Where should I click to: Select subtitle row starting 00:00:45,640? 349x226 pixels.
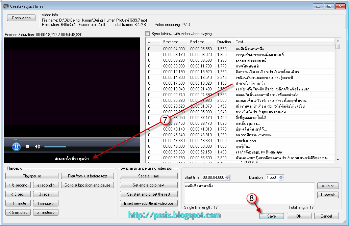[x=241, y=135]
